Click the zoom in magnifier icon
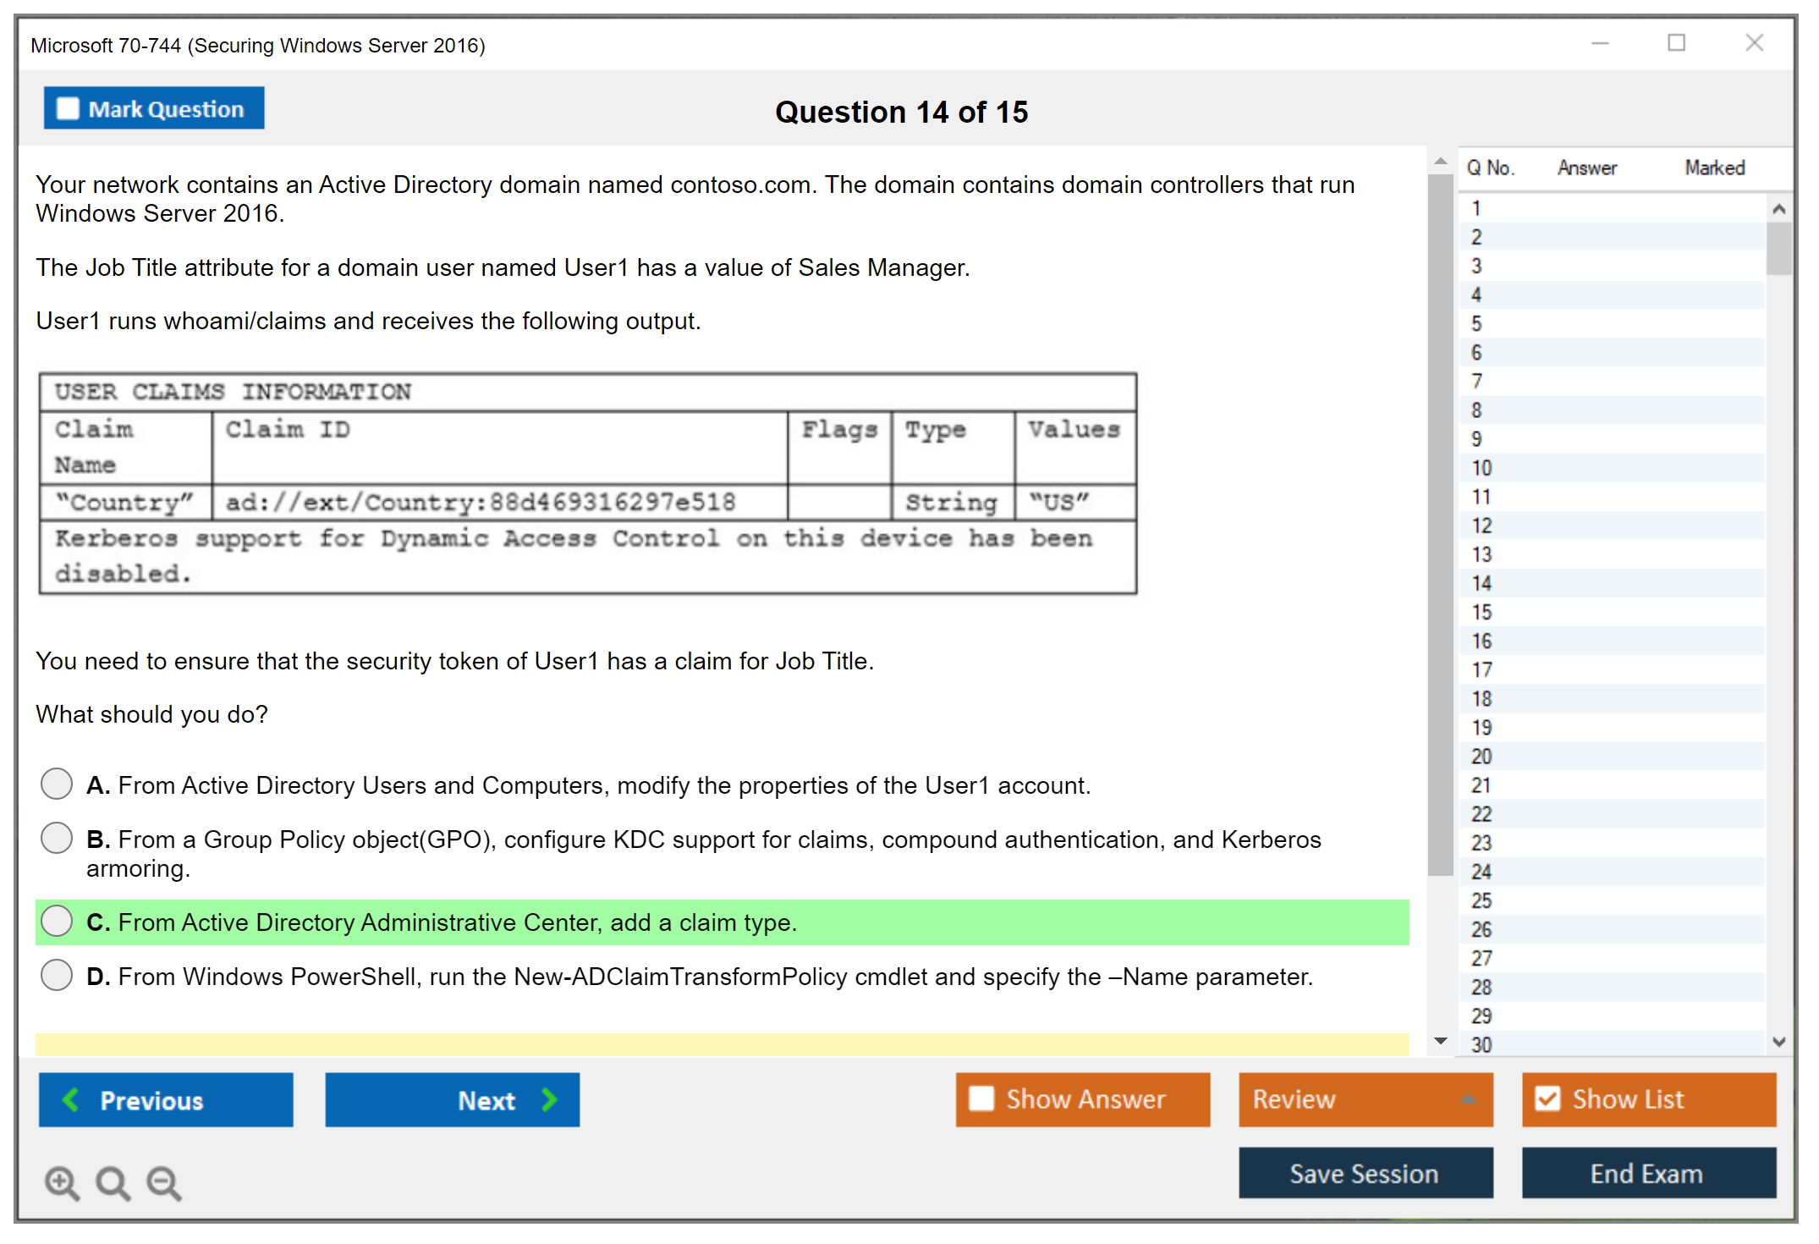This screenshot has height=1244, width=1819. tap(62, 1182)
